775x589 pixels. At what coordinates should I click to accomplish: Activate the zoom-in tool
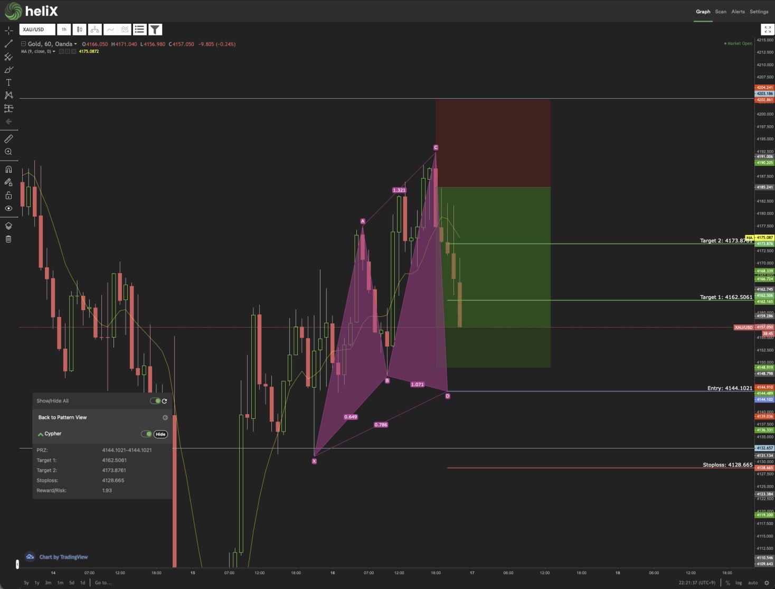tap(8, 152)
